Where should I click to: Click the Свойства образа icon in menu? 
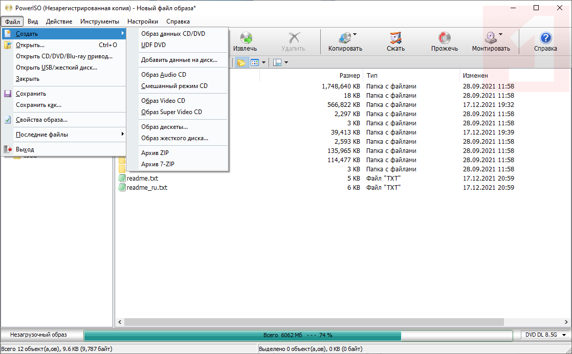(8, 120)
